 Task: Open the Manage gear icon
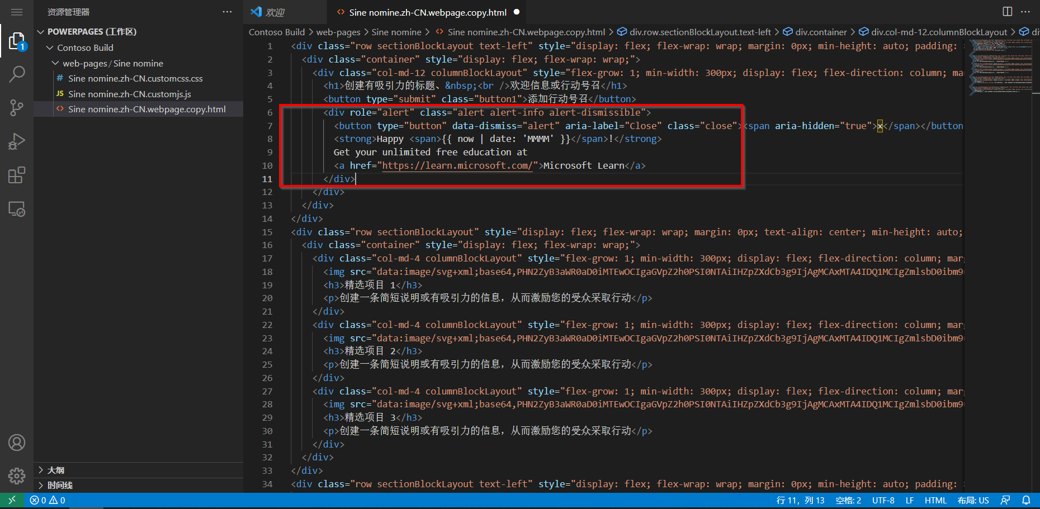click(x=17, y=475)
